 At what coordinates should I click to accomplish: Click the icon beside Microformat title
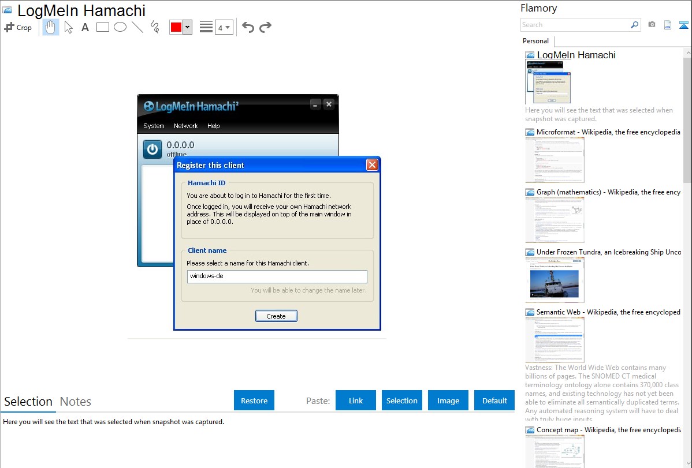pos(530,132)
